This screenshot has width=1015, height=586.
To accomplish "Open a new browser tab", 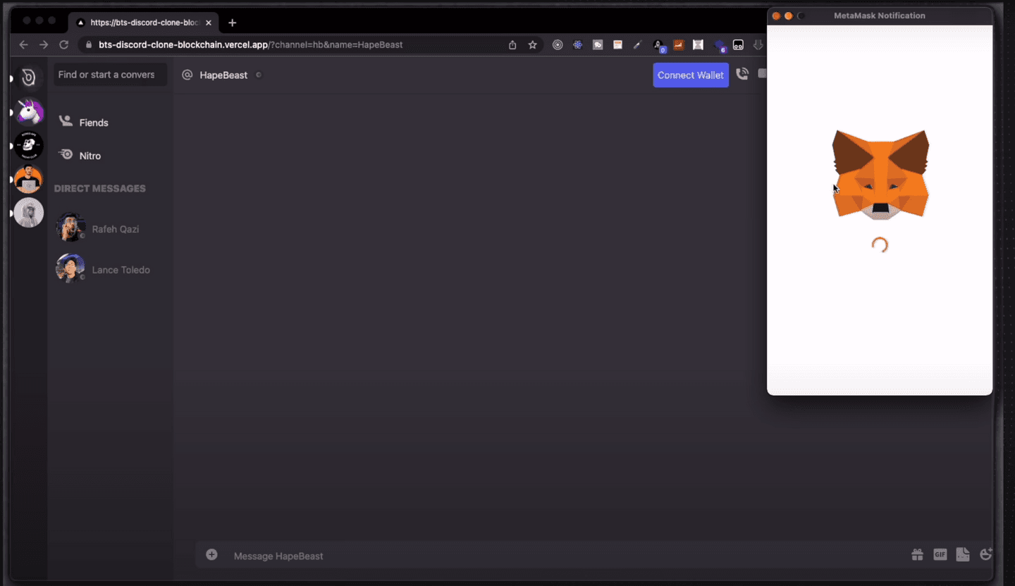I will click(x=233, y=23).
